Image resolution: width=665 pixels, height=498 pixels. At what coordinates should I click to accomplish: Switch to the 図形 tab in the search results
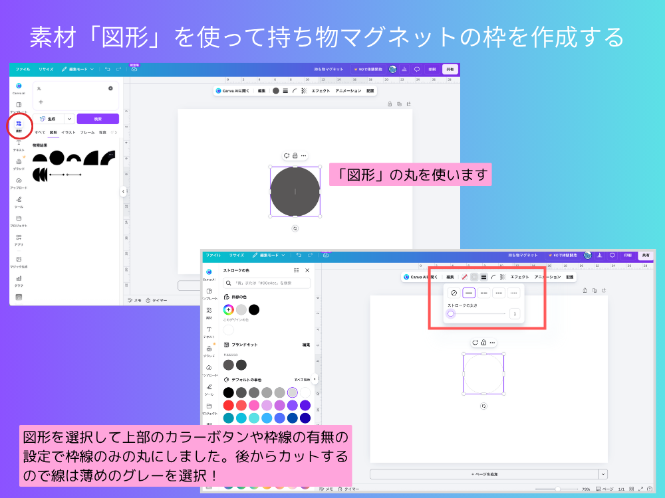(53, 132)
